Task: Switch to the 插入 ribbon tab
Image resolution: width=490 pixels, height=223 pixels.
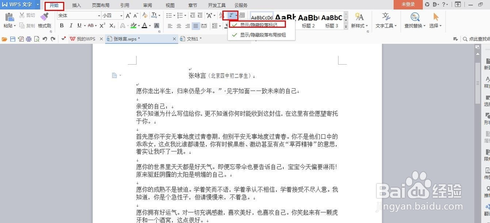Action: (x=76, y=5)
